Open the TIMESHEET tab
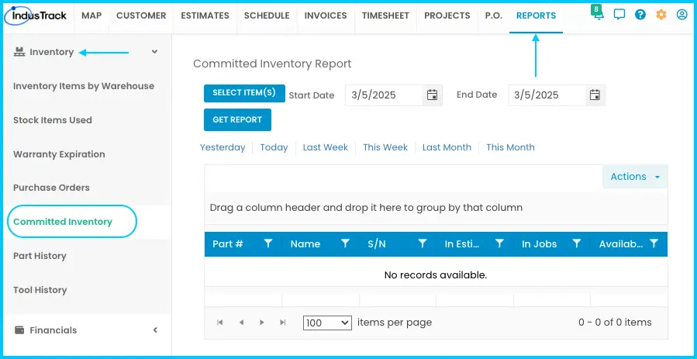The image size is (697, 359). [x=385, y=16]
